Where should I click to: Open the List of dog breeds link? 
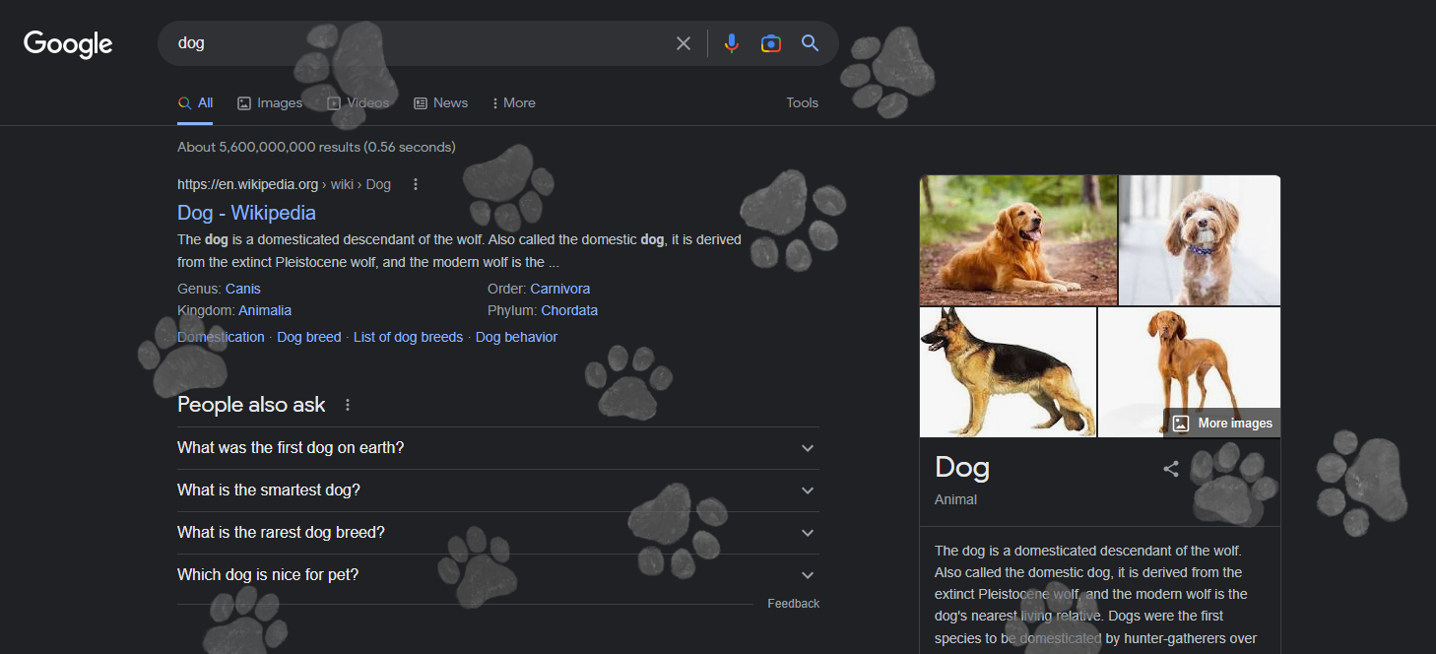[x=408, y=337]
